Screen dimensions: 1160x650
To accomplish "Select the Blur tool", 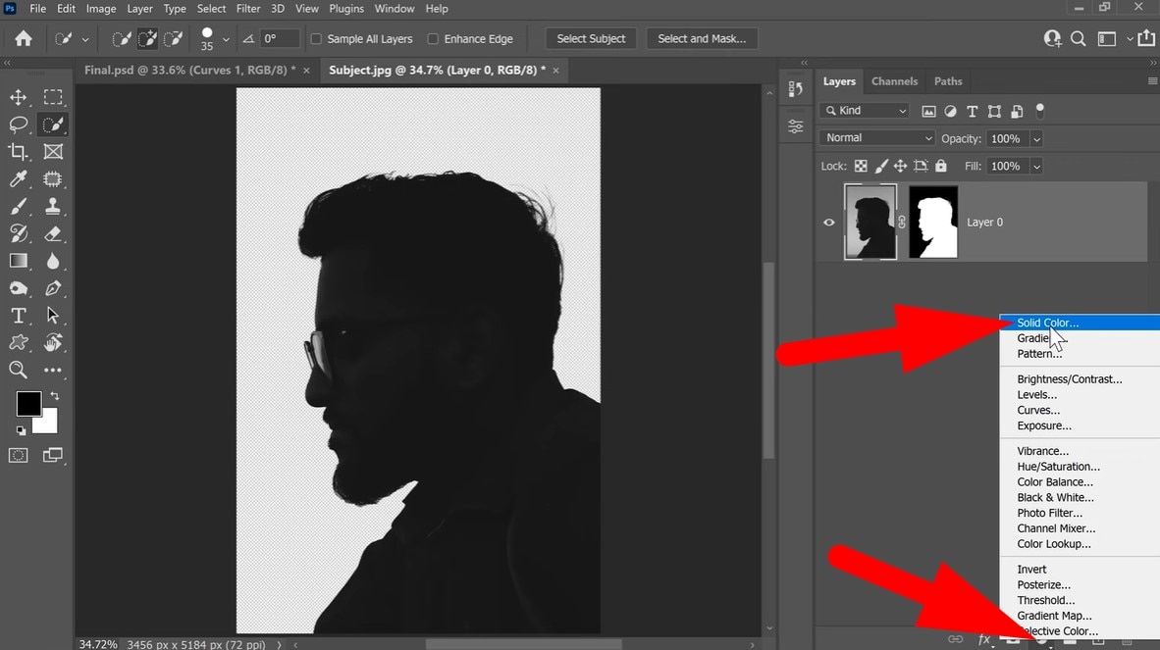I will pos(53,261).
